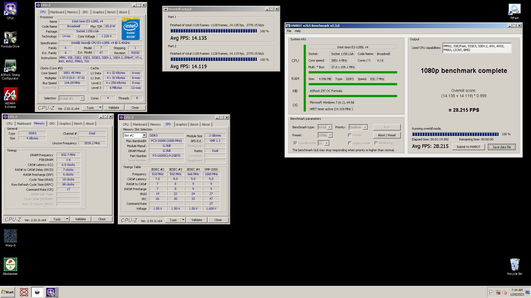Click the network tray icon with red mark

tap(498, 292)
